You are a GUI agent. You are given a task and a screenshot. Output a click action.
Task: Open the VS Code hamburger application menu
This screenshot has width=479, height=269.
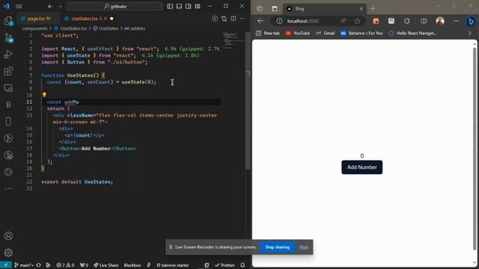coord(19,6)
